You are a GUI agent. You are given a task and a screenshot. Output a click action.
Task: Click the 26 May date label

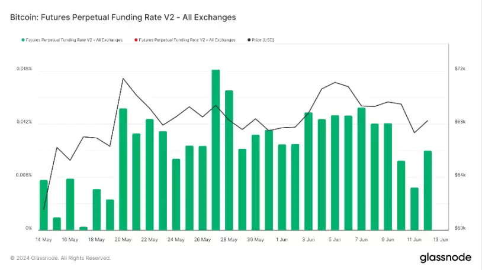(x=203, y=240)
